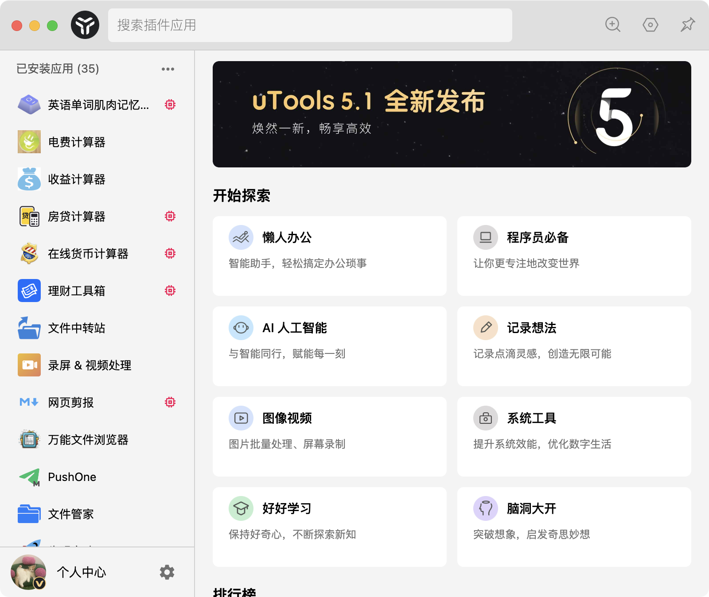Image resolution: width=709 pixels, height=597 pixels.
Task: Open the 记录想法 category card
Action: coord(574,346)
